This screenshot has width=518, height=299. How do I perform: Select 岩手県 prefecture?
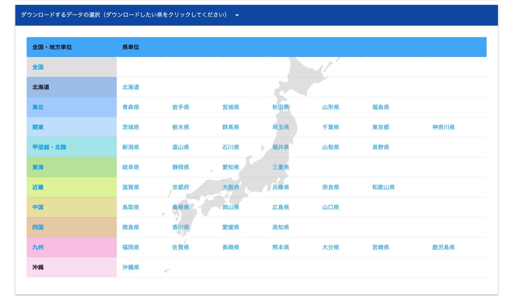coord(181,107)
